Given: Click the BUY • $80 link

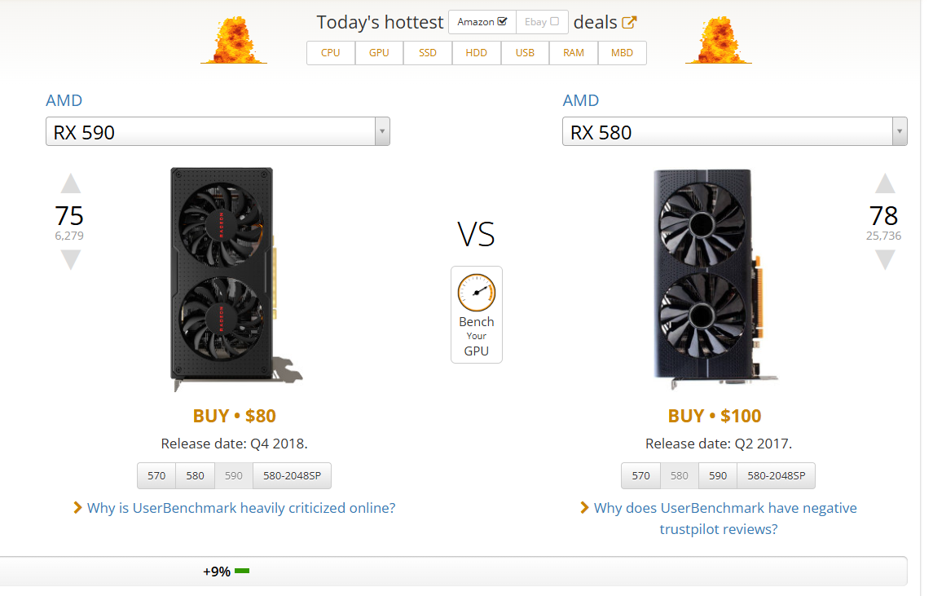Looking at the screenshot, I should pos(235,416).
